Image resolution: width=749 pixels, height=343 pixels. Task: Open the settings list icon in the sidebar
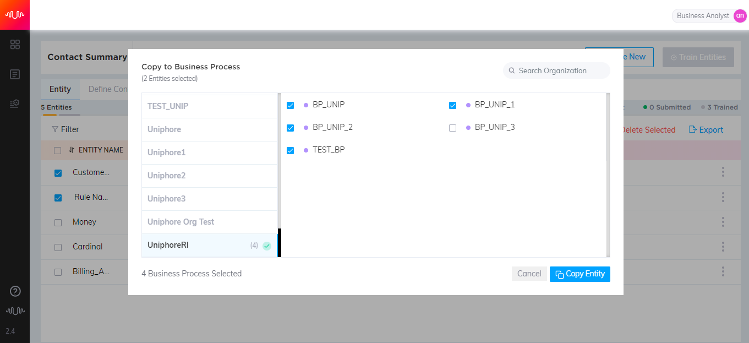coord(15,104)
